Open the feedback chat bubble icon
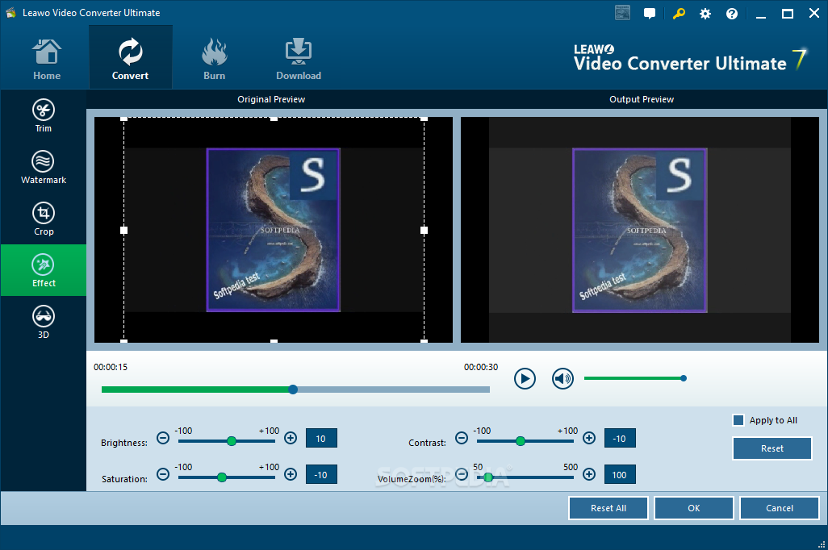The image size is (828, 550). 650,13
